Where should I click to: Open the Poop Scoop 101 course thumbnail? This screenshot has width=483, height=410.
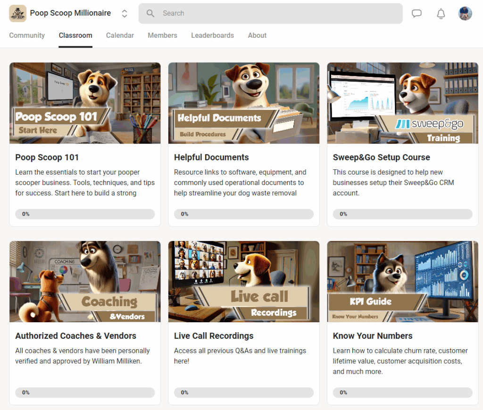(85, 103)
